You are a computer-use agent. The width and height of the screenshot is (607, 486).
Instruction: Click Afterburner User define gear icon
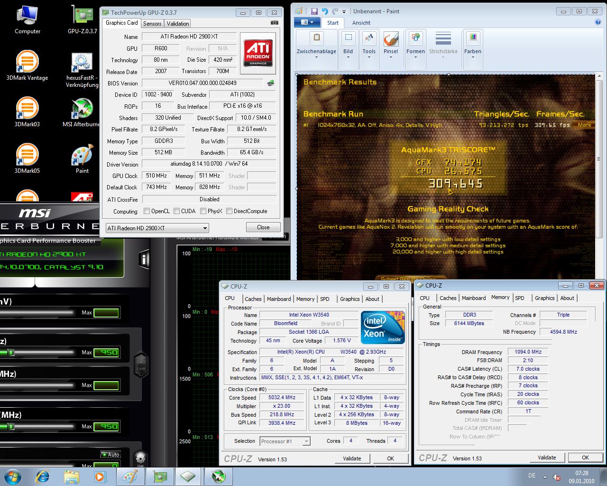(x=140, y=459)
